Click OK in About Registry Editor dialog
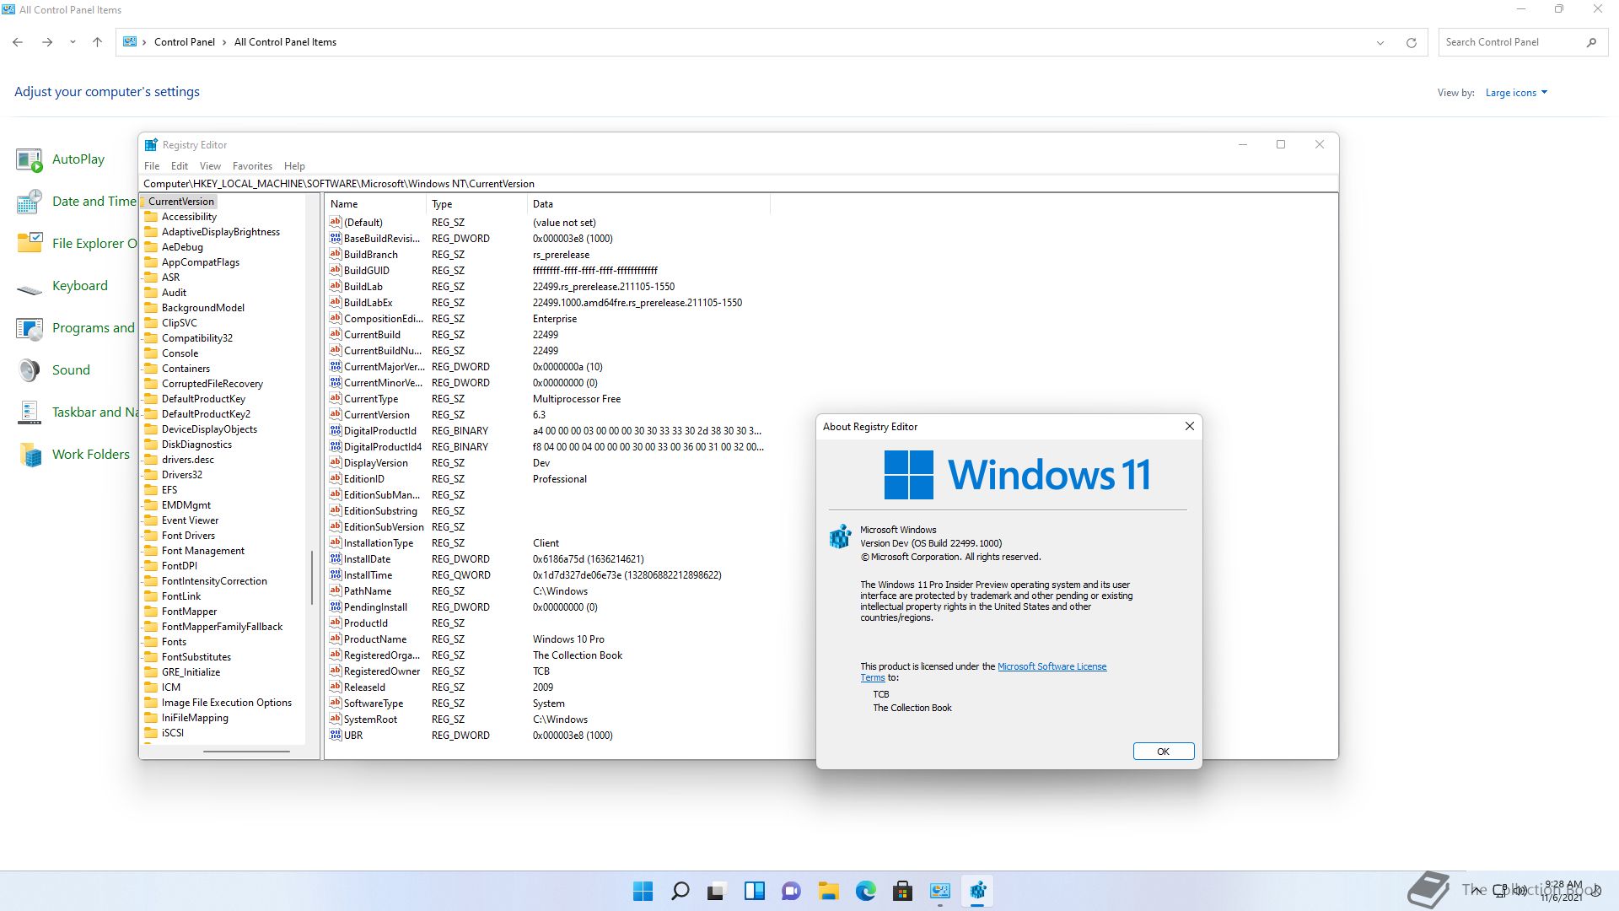Viewport: 1619px width, 911px height. 1163,752
